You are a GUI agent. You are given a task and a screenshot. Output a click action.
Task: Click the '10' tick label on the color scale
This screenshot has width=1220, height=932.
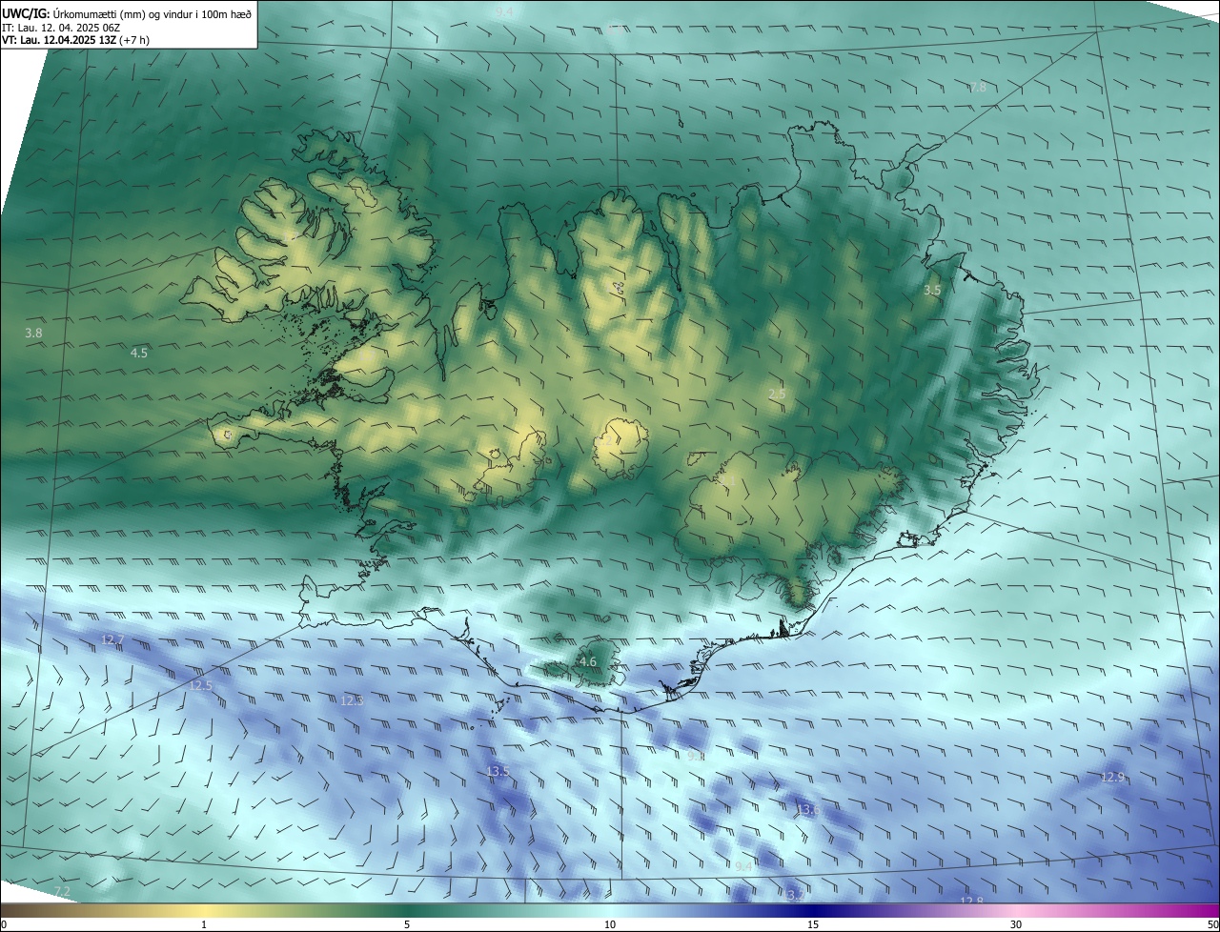pyautogui.click(x=610, y=924)
